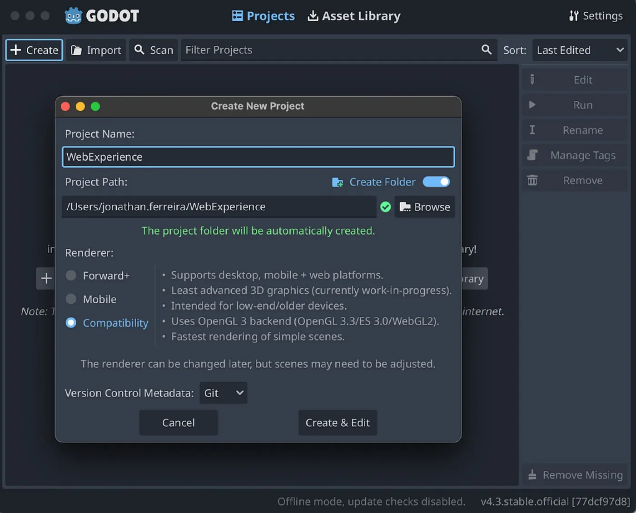
Task: Click 'The project folder will be automatically created.'
Action: coord(258,231)
